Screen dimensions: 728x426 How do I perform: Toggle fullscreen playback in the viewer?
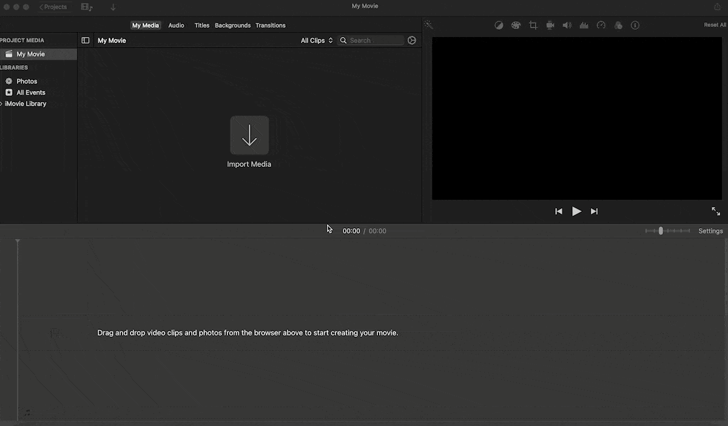pyautogui.click(x=716, y=211)
